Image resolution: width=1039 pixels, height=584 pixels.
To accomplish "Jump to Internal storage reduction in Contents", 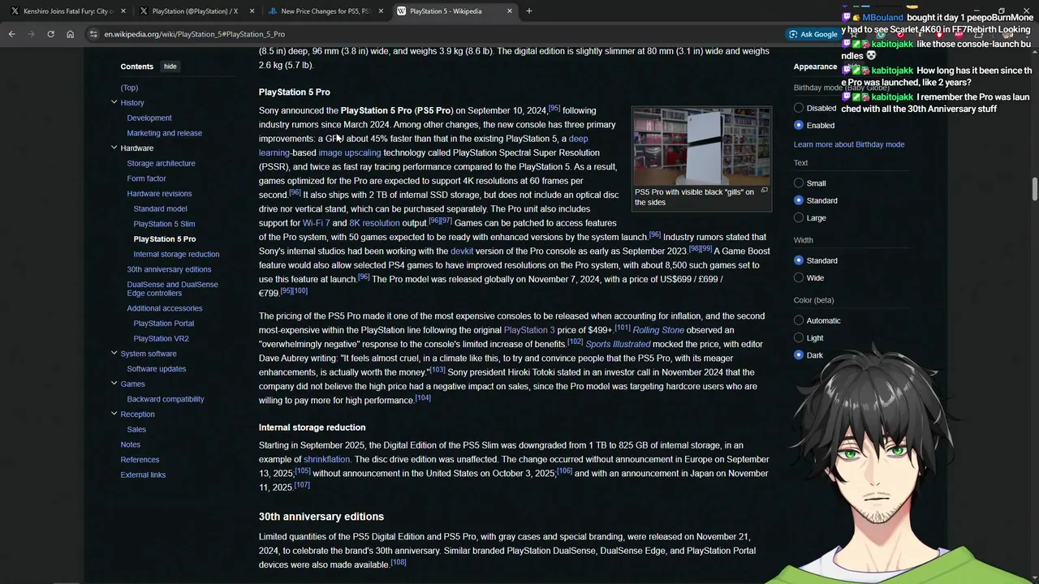I will tap(176, 254).
